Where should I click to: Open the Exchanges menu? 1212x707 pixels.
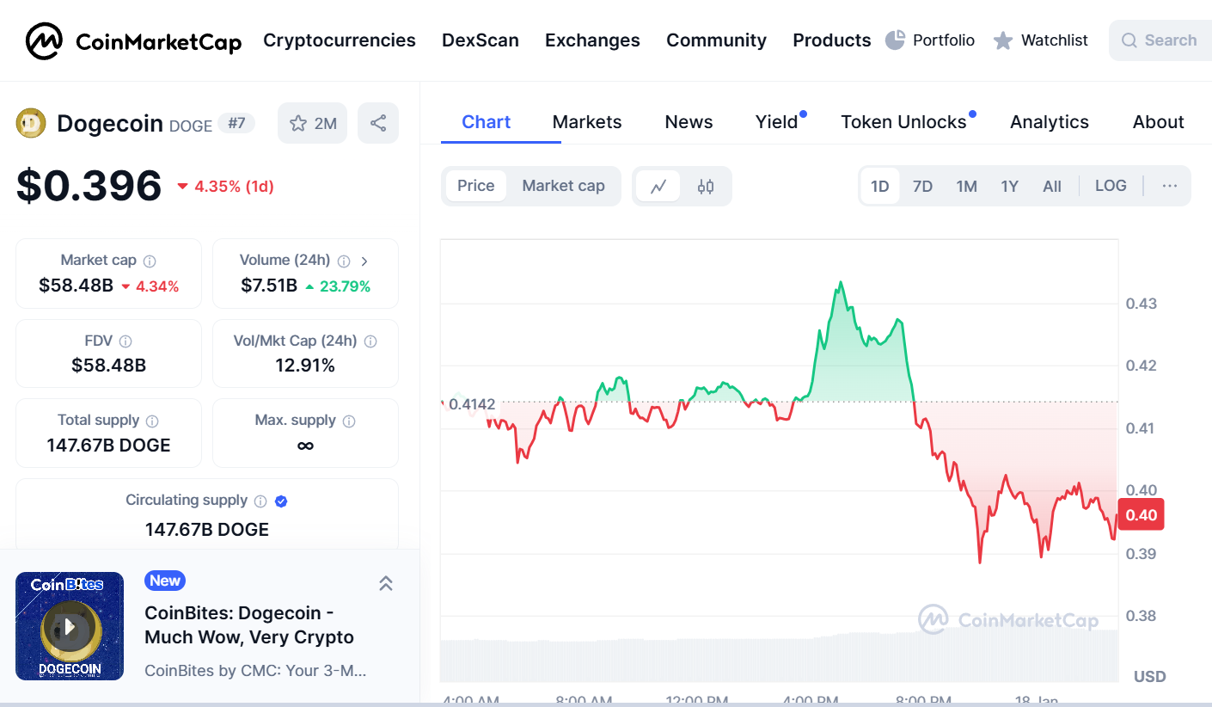coord(592,40)
